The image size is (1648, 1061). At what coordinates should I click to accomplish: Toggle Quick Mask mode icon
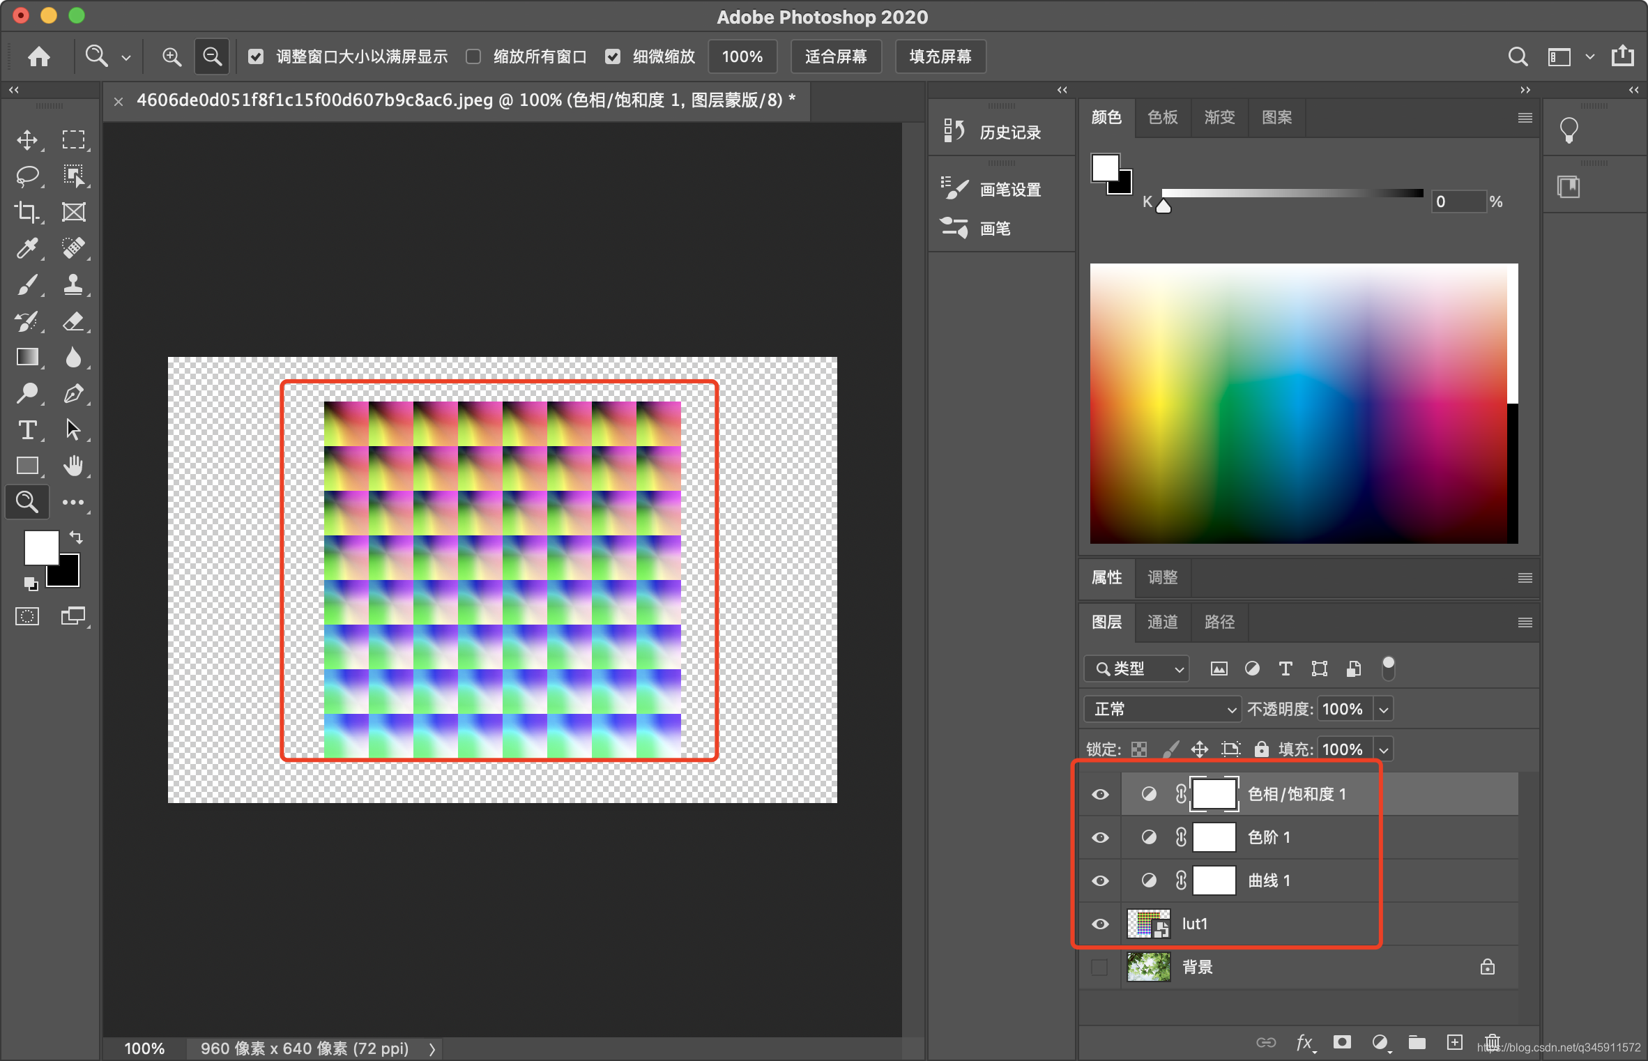tap(27, 616)
